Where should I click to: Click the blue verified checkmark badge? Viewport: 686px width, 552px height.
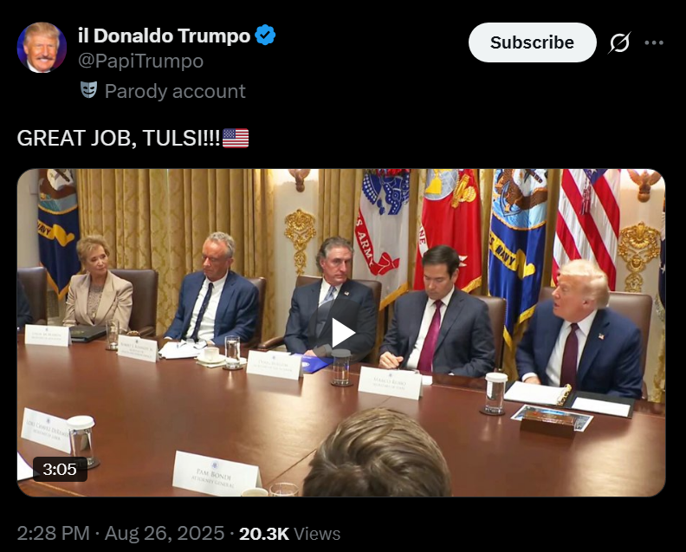coord(265,36)
